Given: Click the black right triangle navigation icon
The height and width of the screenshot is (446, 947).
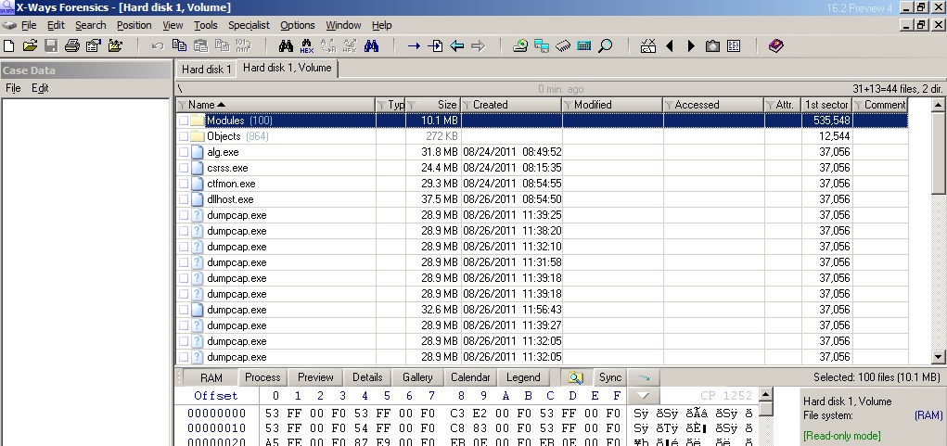Looking at the screenshot, I should tap(692, 45).
